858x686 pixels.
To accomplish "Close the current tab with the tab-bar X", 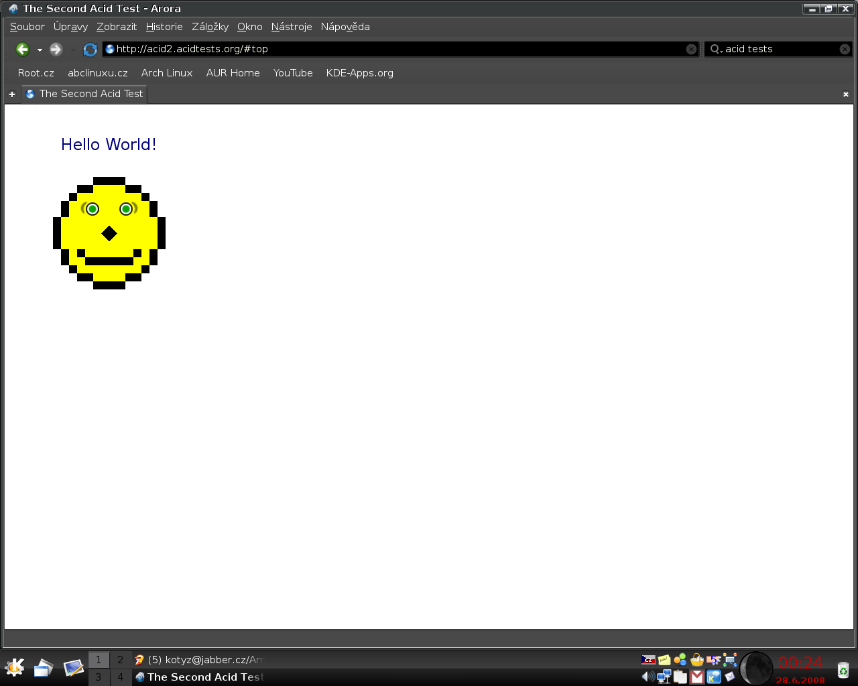I will click(x=846, y=94).
